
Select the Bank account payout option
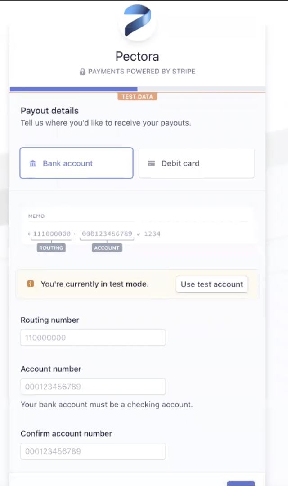tap(76, 163)
